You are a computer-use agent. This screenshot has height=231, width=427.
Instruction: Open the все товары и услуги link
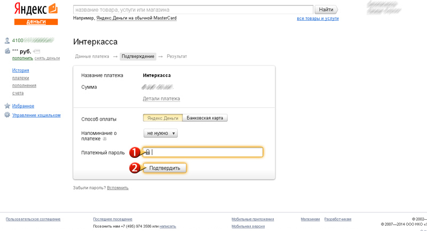pyautogui.click(x=318, y=18)
